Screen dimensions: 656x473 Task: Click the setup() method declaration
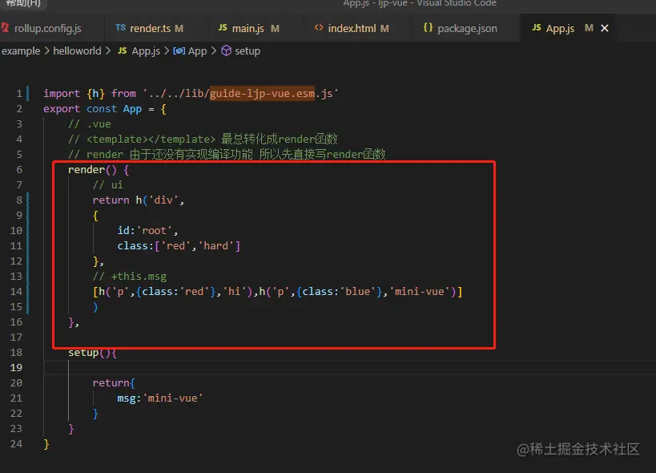(x=92, y=353)
